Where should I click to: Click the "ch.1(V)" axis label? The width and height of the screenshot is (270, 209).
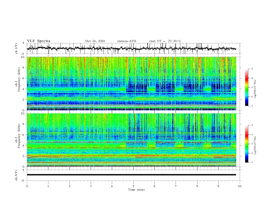coord(16,48)
